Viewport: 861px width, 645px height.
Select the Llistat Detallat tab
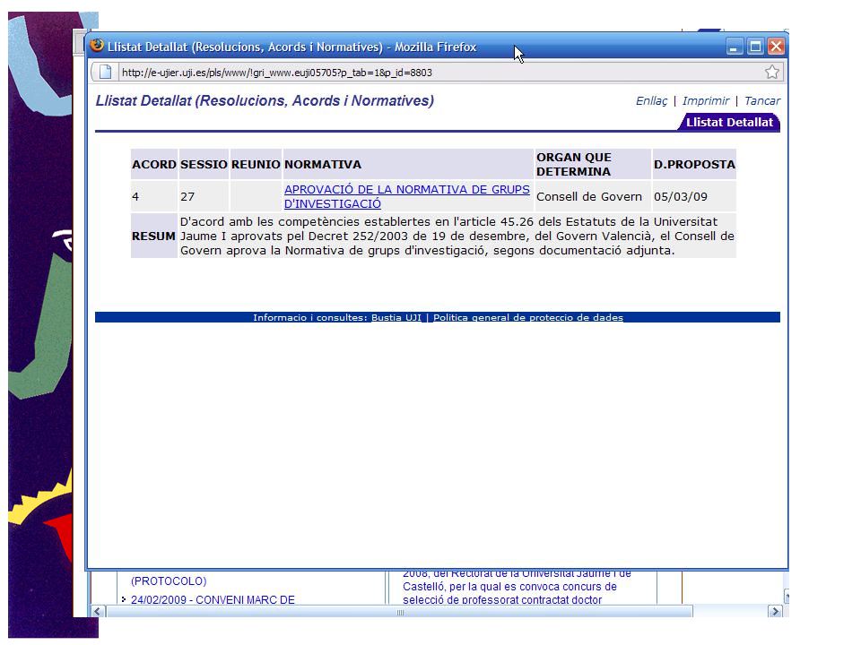click(729, 123)
